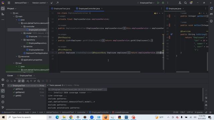Click the gutter override marker beside toString

tap(172, 34)
